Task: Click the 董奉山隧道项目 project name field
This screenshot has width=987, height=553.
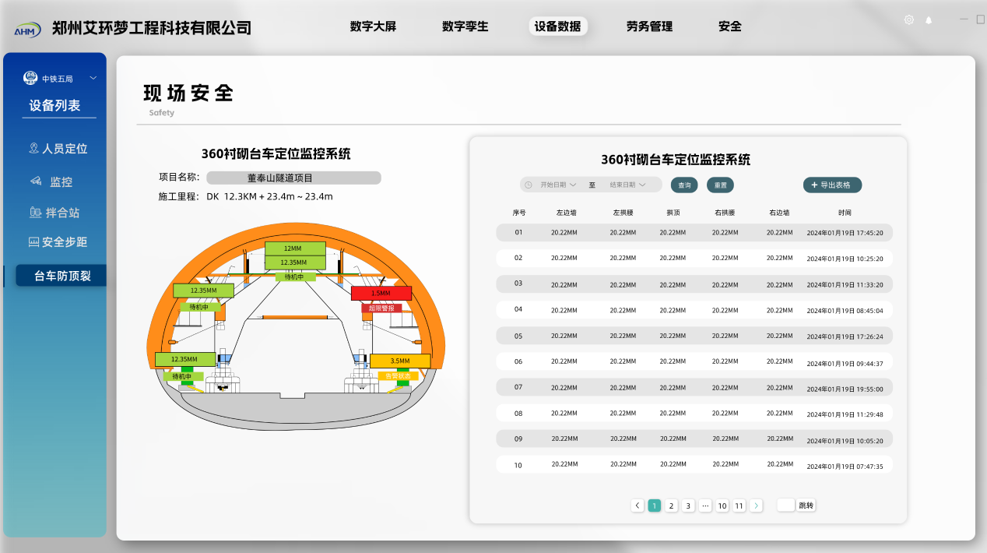Action: [293, 178]
